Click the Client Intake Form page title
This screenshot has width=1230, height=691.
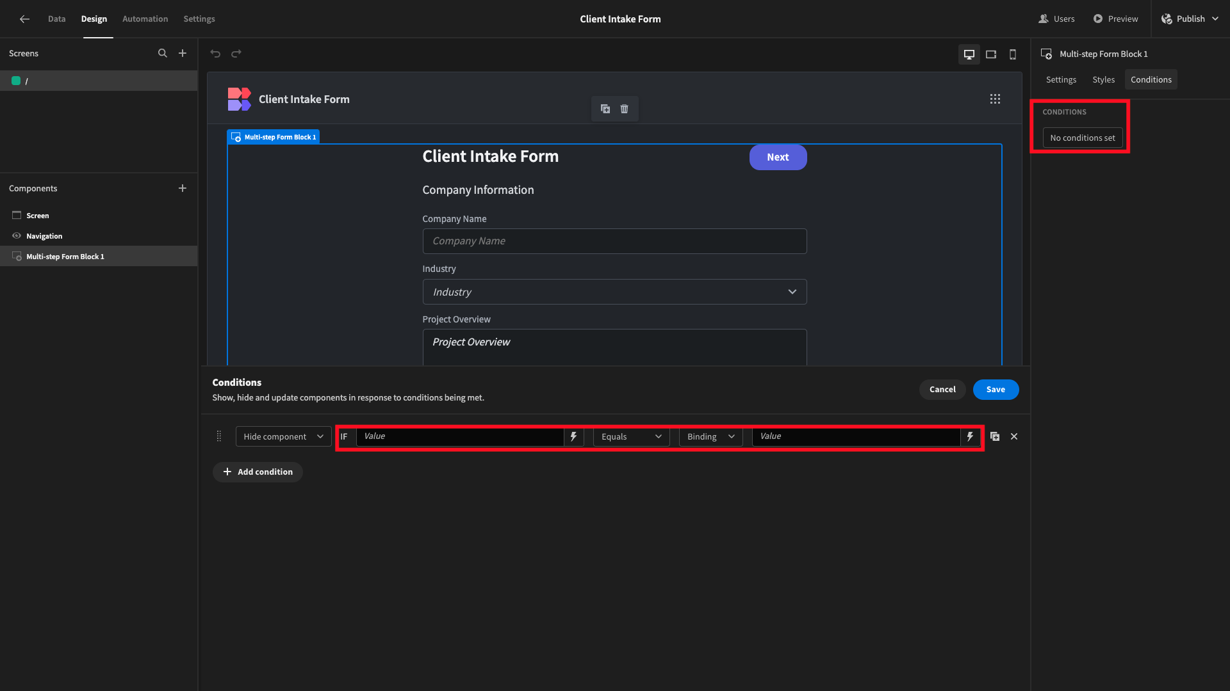pos(620,19)
